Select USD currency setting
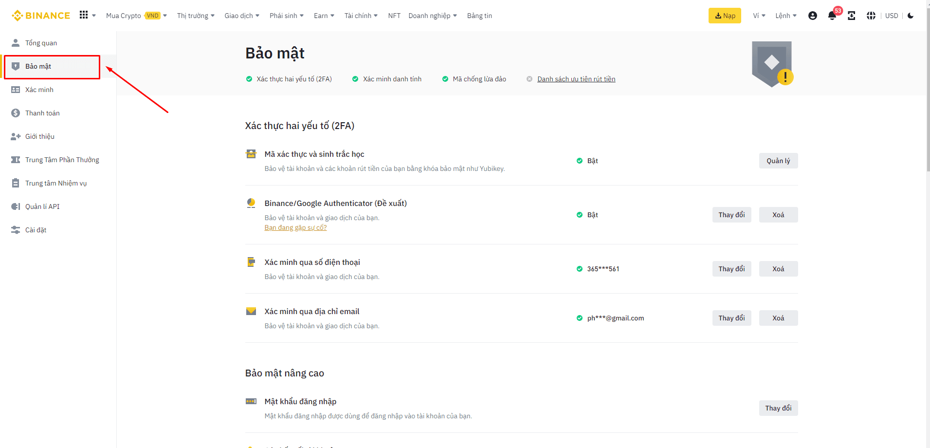 click(x=892, y=16)
